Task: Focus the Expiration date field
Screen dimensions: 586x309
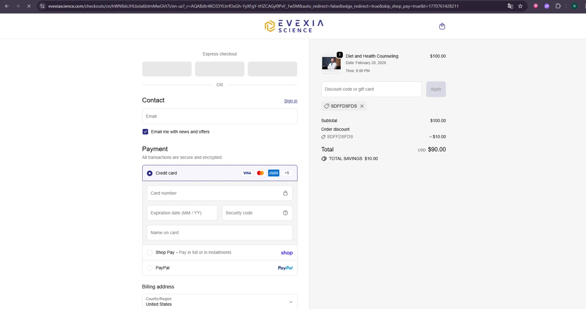Action: tap(182, 213)
